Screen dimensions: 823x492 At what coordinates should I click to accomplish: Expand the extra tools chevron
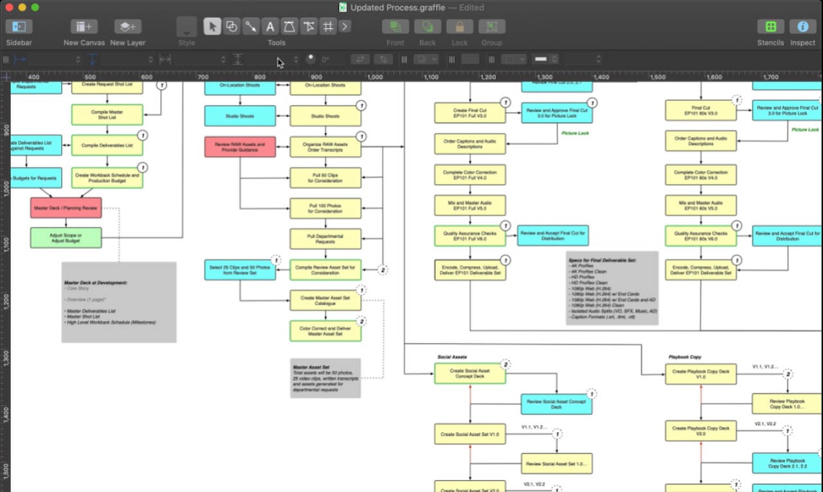[345, 26]
